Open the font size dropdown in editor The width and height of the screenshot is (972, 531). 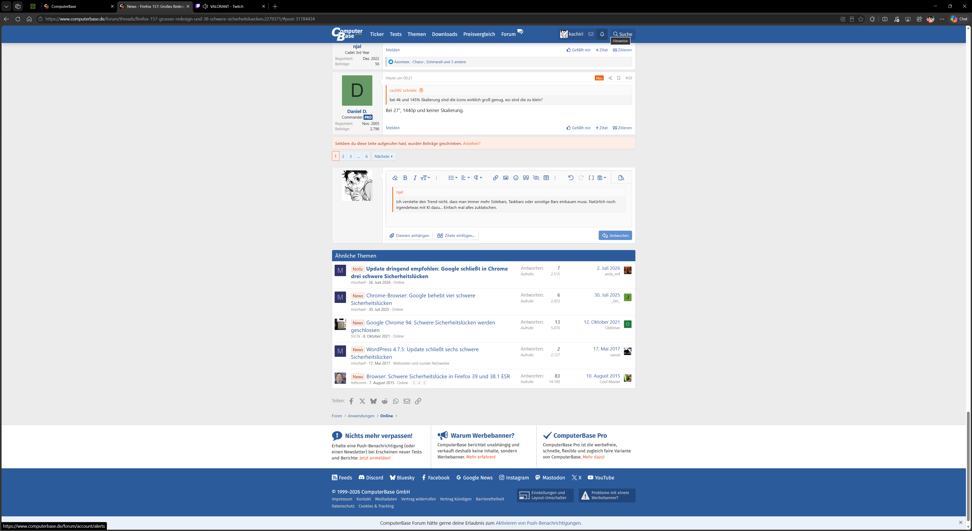[x=425, y=178]
